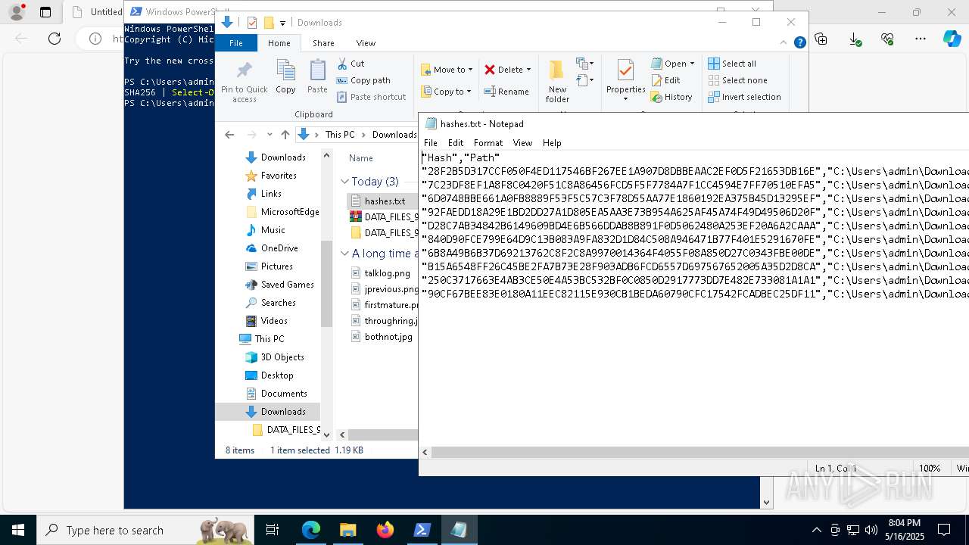Rename the selected file
Screen dimensions: 969x545
tap(506, 92)
